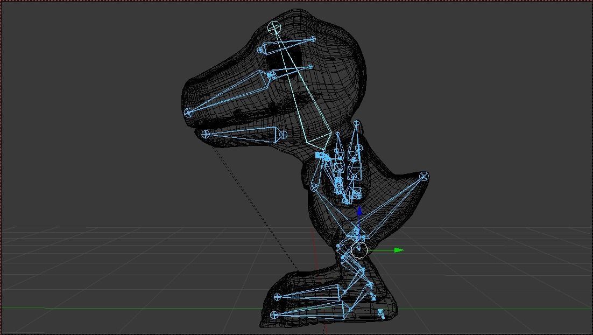Select the lower jaw tip joint

point(206,134)
